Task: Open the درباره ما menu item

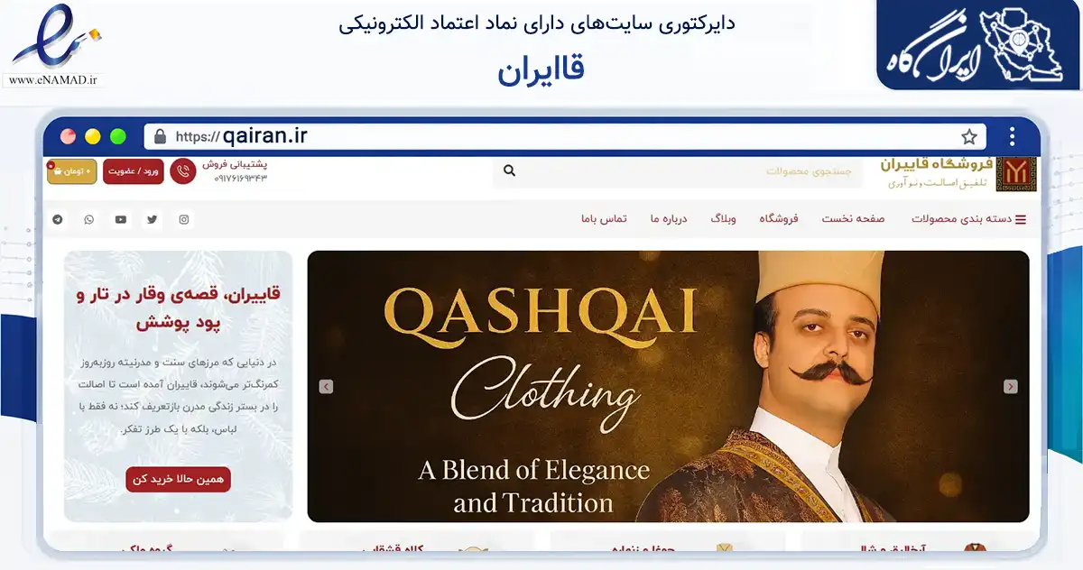Action: [x=669, y=219]
